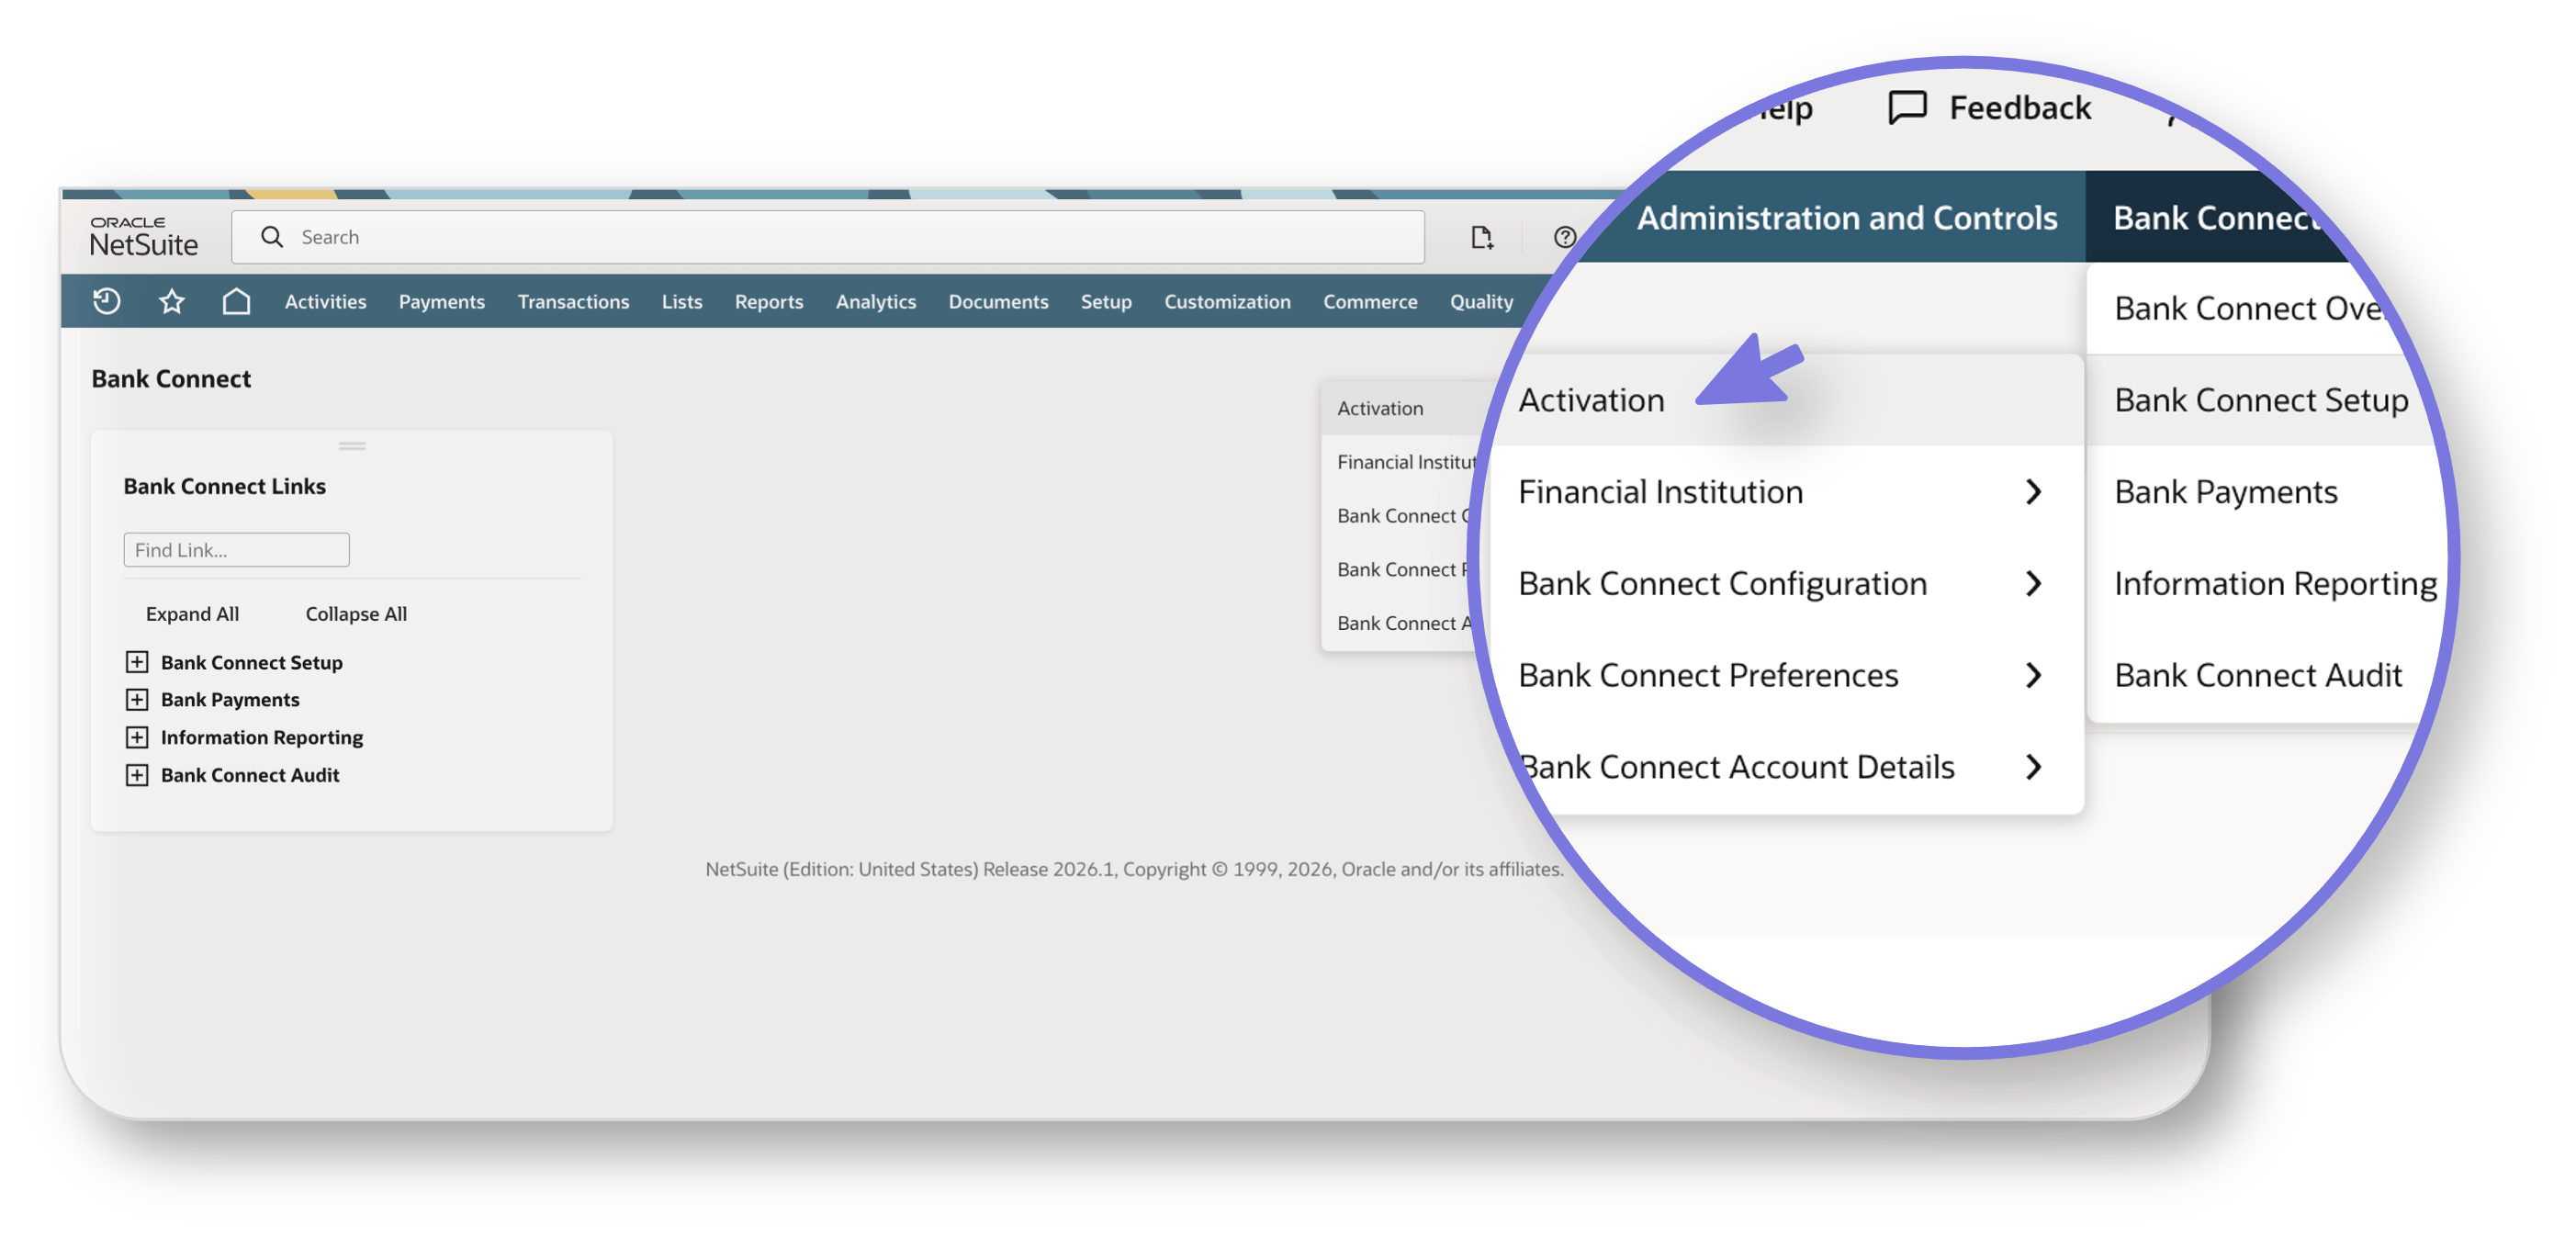Open the Commerce menu
This screenshot has width=2576, height=1237.
click(x=1370, y=301)
